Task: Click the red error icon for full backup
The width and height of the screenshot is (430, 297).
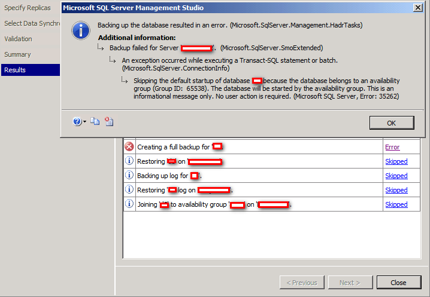Action: (x=129, y=147)
